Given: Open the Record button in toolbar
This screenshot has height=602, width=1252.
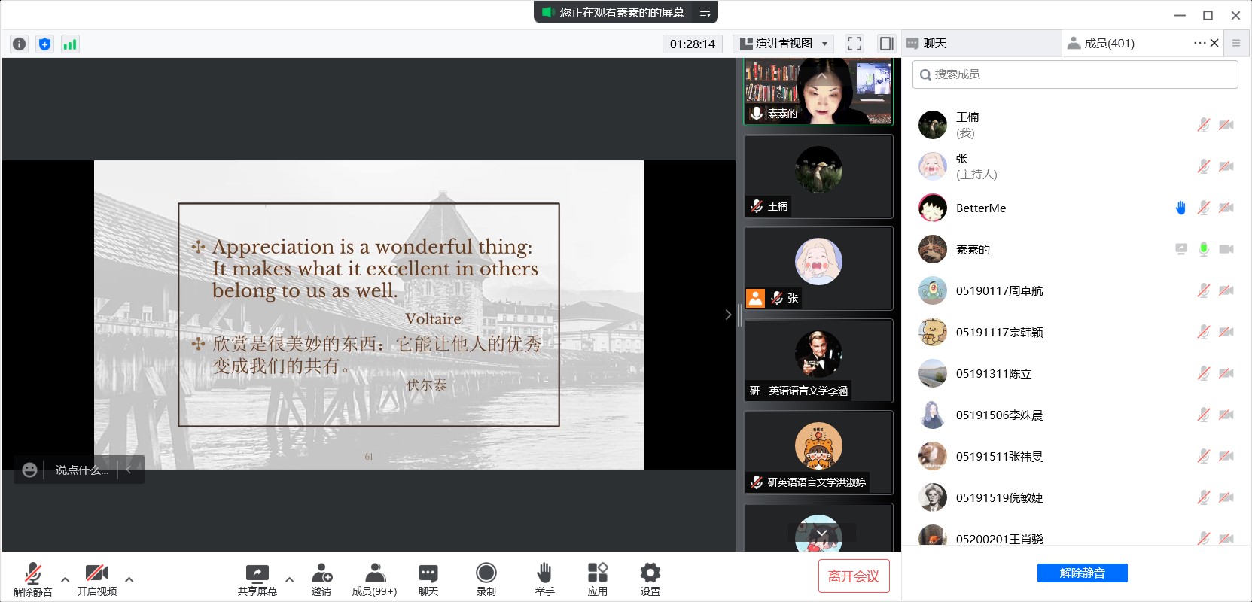Looking at the screenshot, I should 486,579.
